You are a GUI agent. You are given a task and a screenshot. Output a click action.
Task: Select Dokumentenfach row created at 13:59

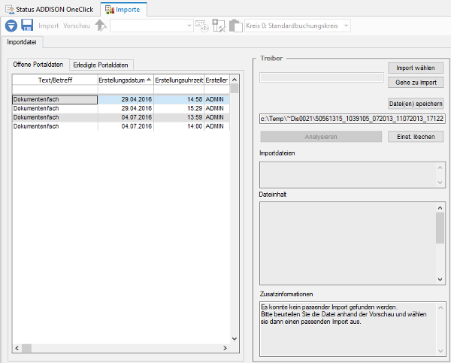(x=121, y=117)
